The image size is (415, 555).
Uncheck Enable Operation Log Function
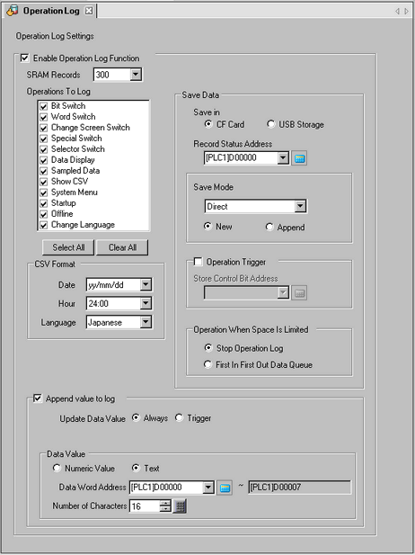coord(25,58)
